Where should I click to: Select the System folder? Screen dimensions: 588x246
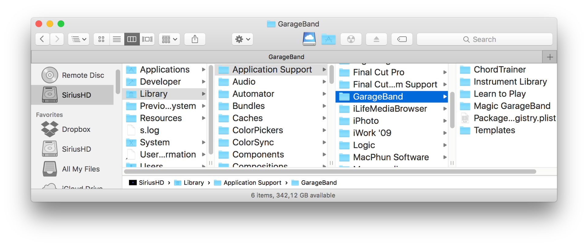click(164, 143)
